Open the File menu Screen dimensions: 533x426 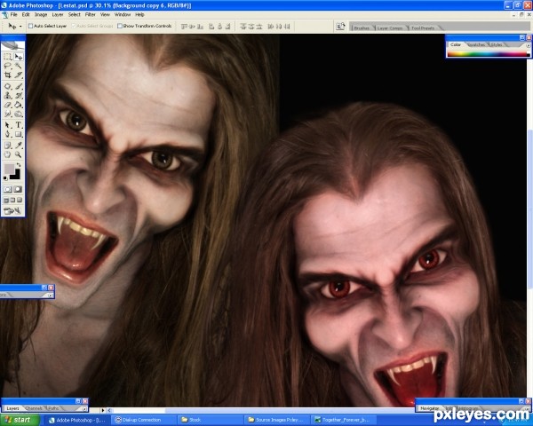13,14
